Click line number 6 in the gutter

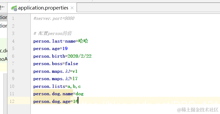[x=13, y=56]
